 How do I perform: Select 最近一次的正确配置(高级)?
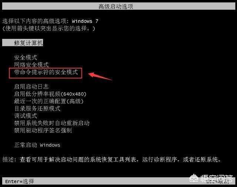tap(49, 101)
